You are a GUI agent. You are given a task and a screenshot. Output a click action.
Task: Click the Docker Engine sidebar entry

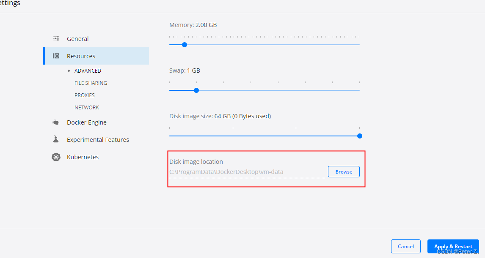86,122
